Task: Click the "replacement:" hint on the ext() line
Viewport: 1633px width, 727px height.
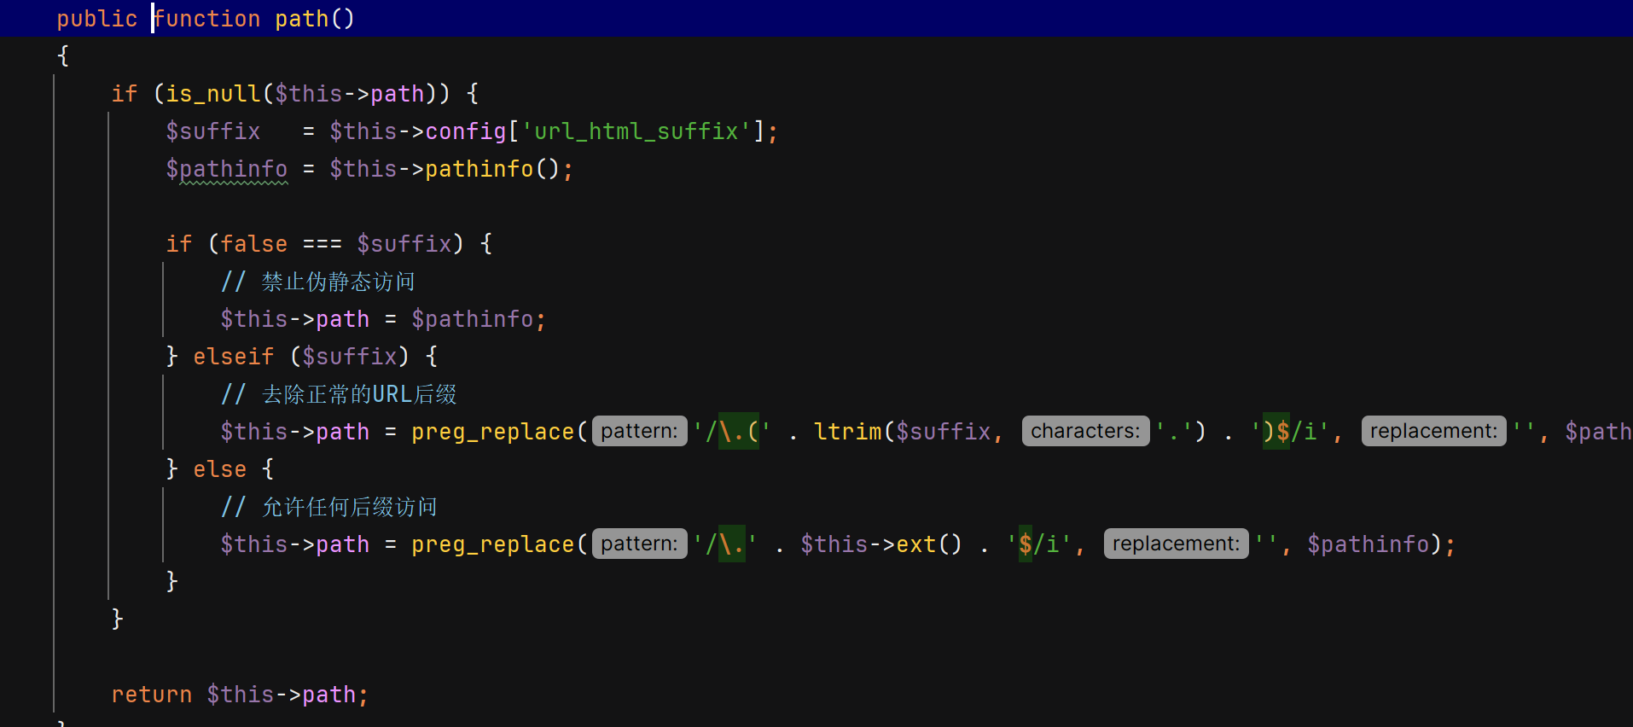Action: [1176, 544]
